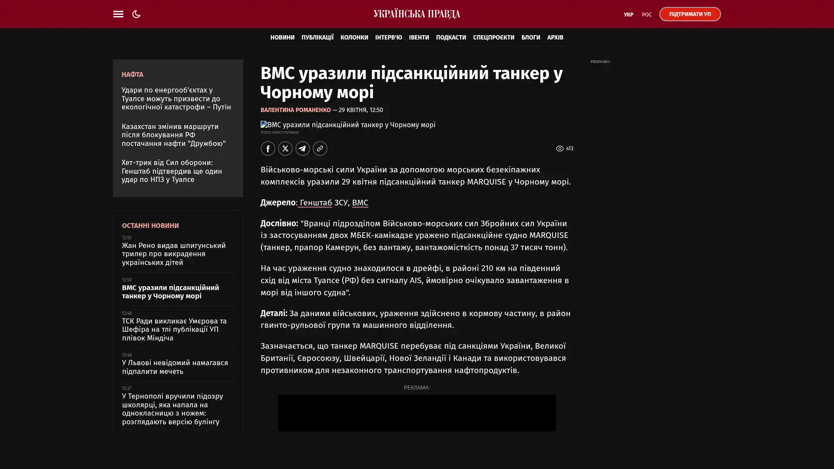The height and width of the screenshot is (469, 834).
Task: Open the Інтерв'ю section
Action: (x=388, y=37)
